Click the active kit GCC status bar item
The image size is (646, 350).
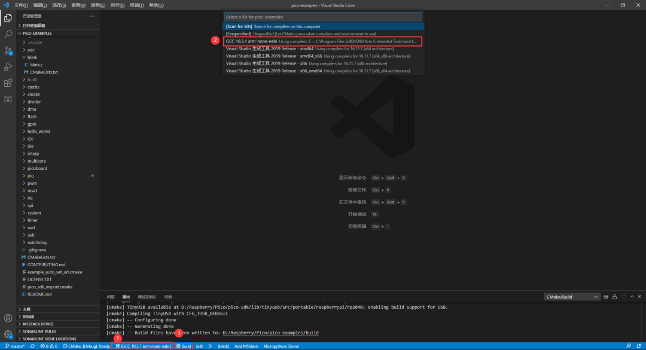pos(143,346)
